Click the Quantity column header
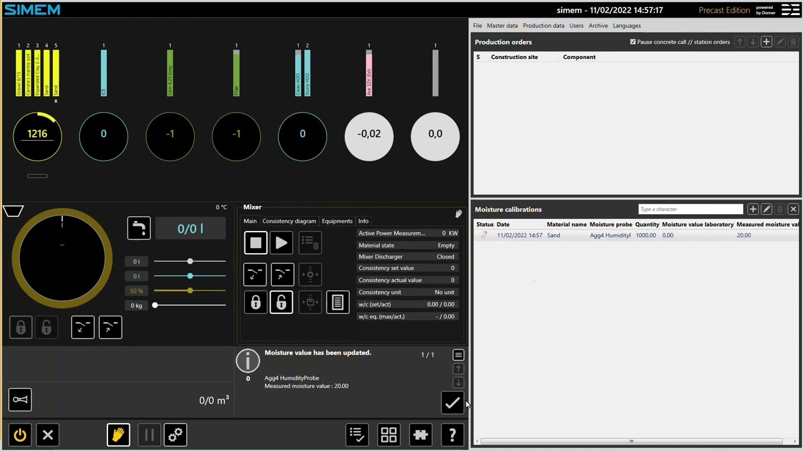This screenshot has height=452, width=804. (x=647, y=224)
